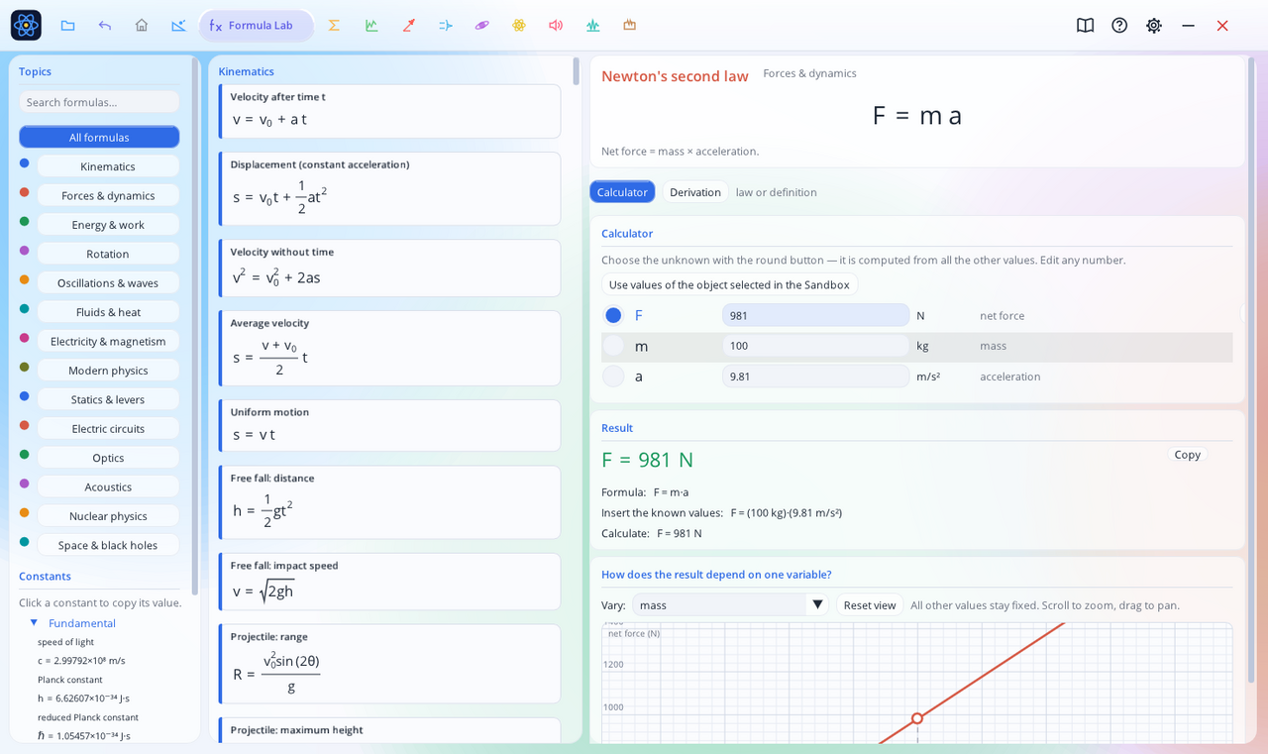Click the acceleration value field showing 9.81
The image size is (1268, 754).
coord(815,377)
